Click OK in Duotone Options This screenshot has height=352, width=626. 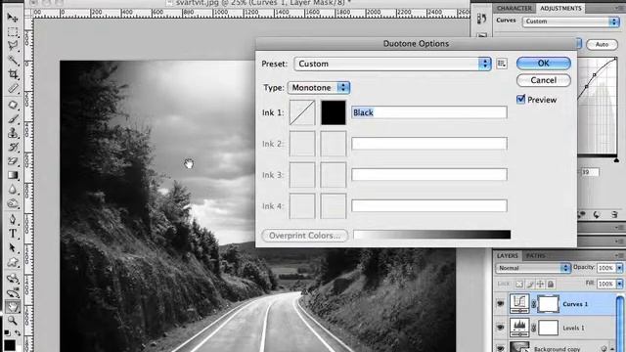(x=544, y=63)
